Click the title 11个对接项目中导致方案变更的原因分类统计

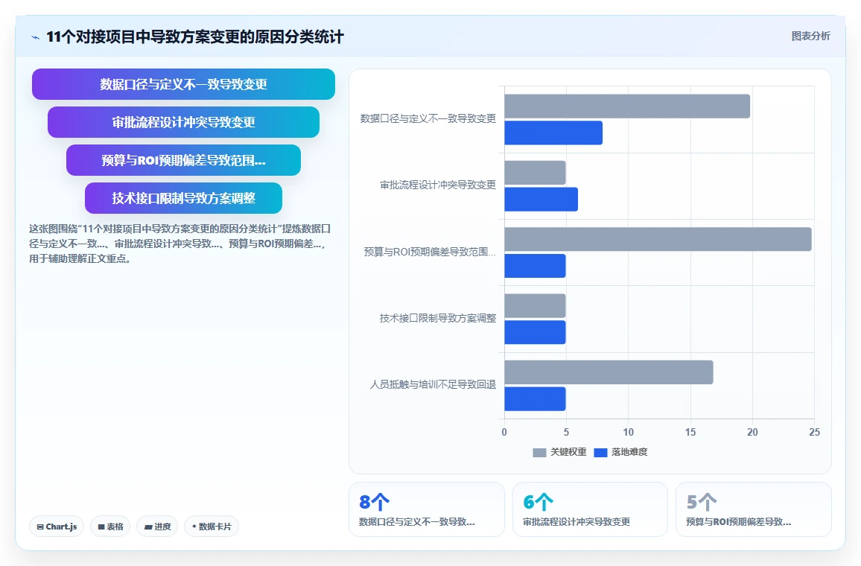click(x=195, y=36)
